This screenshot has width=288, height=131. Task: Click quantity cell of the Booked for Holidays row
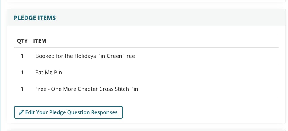click(22, 56)
